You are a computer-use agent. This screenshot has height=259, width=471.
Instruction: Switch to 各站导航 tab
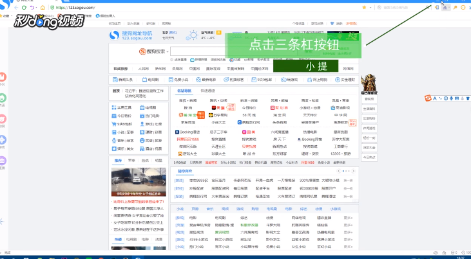pyautogui.click(x=184, y=91)
